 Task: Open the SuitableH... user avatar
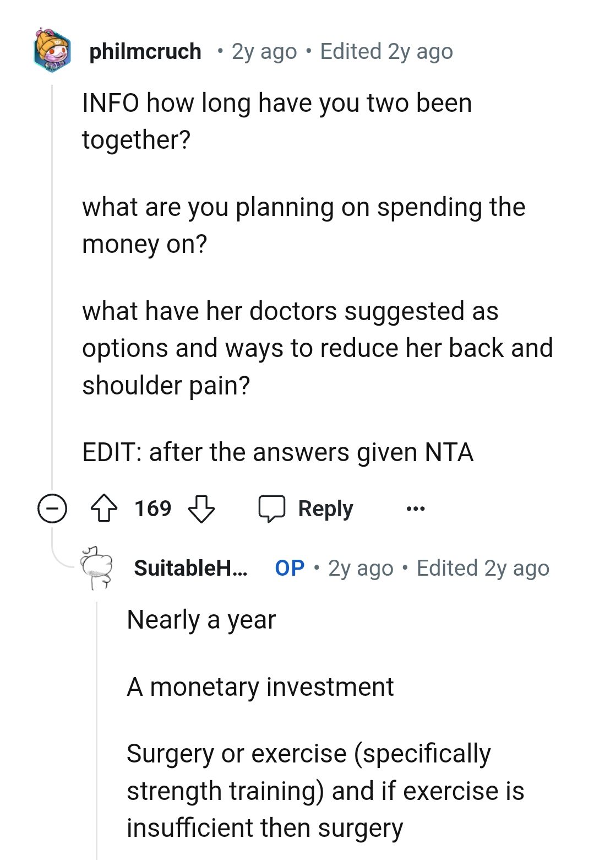[97, 567]
